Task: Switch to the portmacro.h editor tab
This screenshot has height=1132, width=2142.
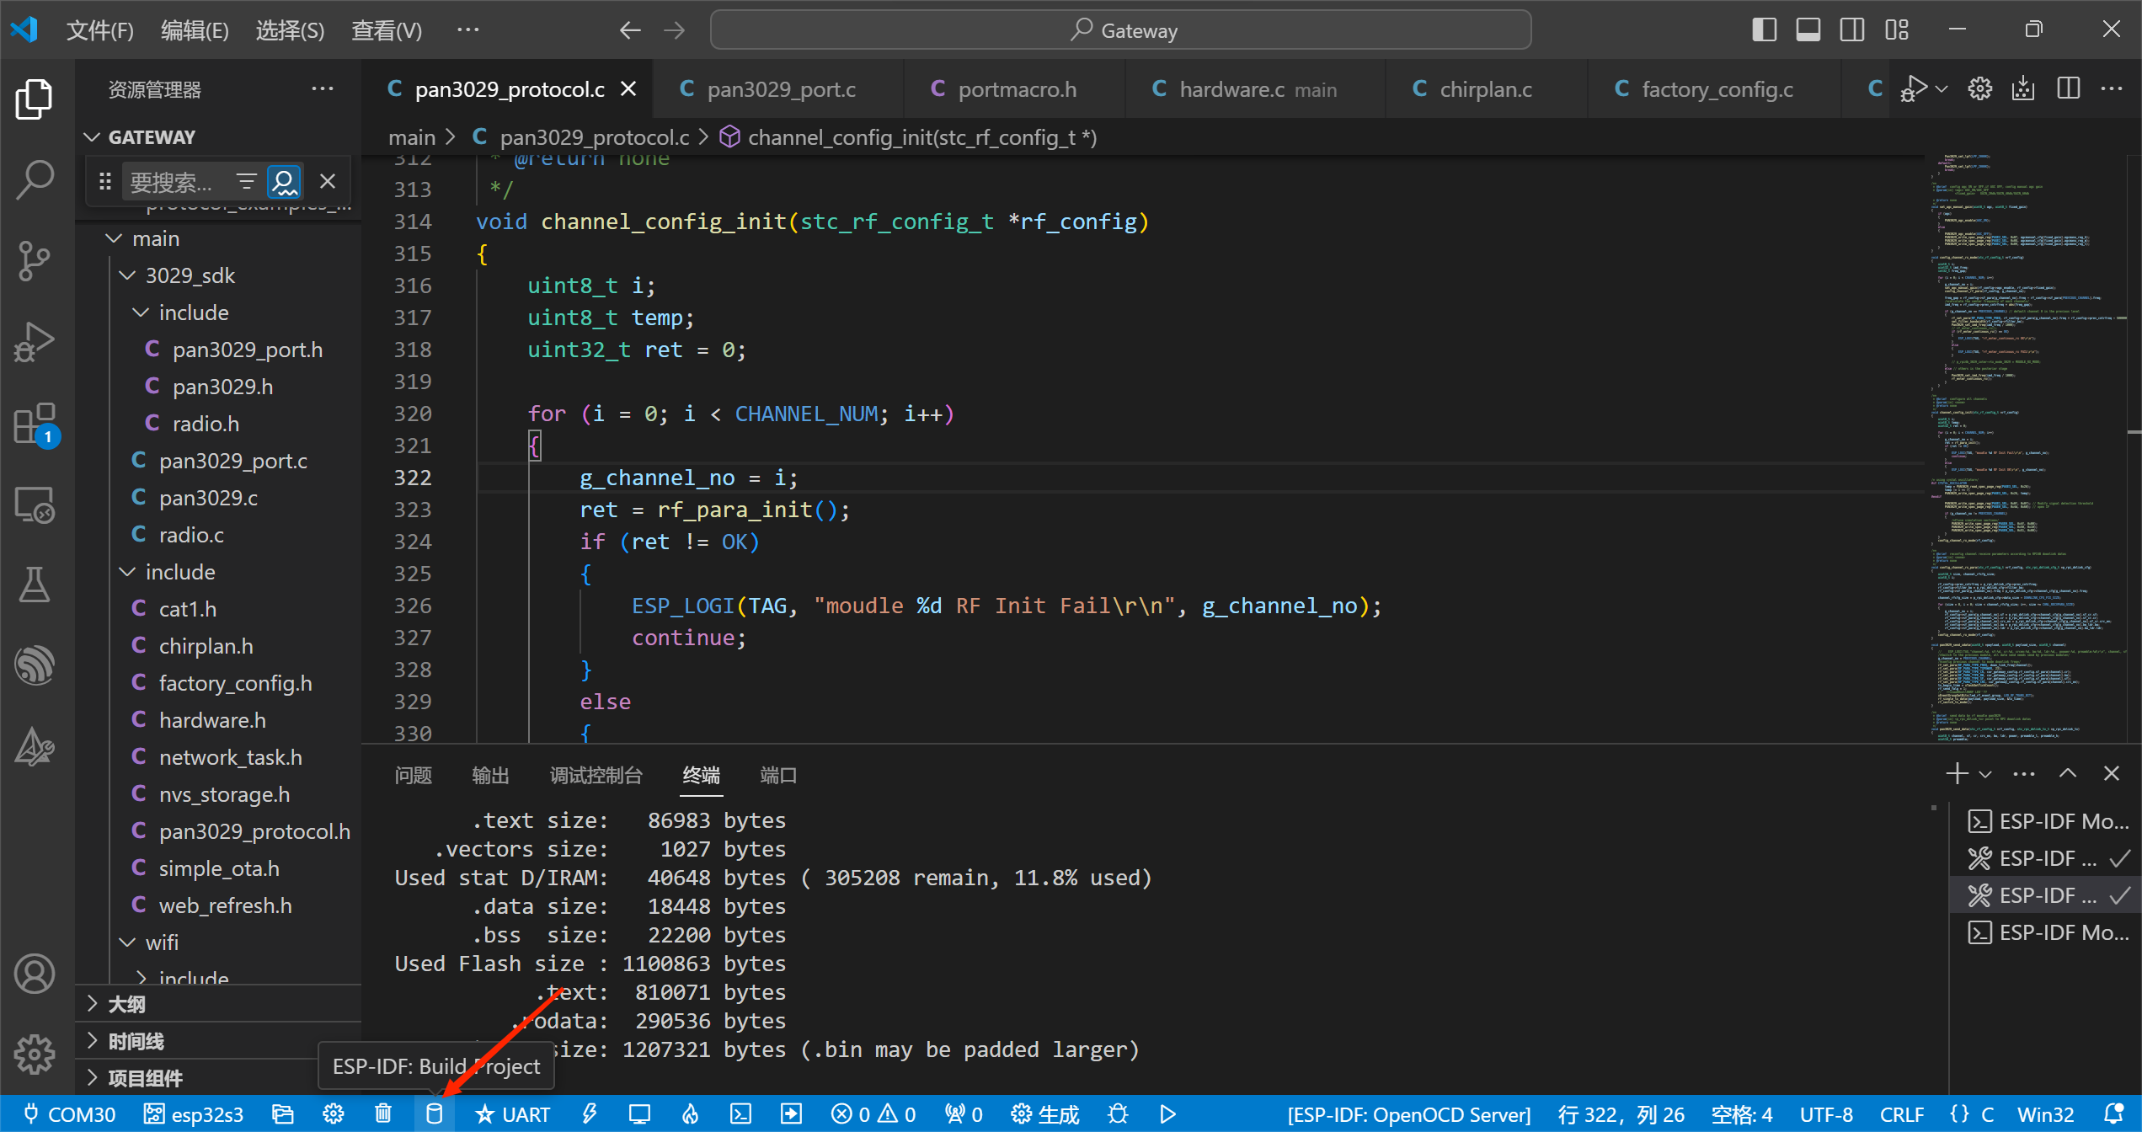Action: [x=1015, y=89]
